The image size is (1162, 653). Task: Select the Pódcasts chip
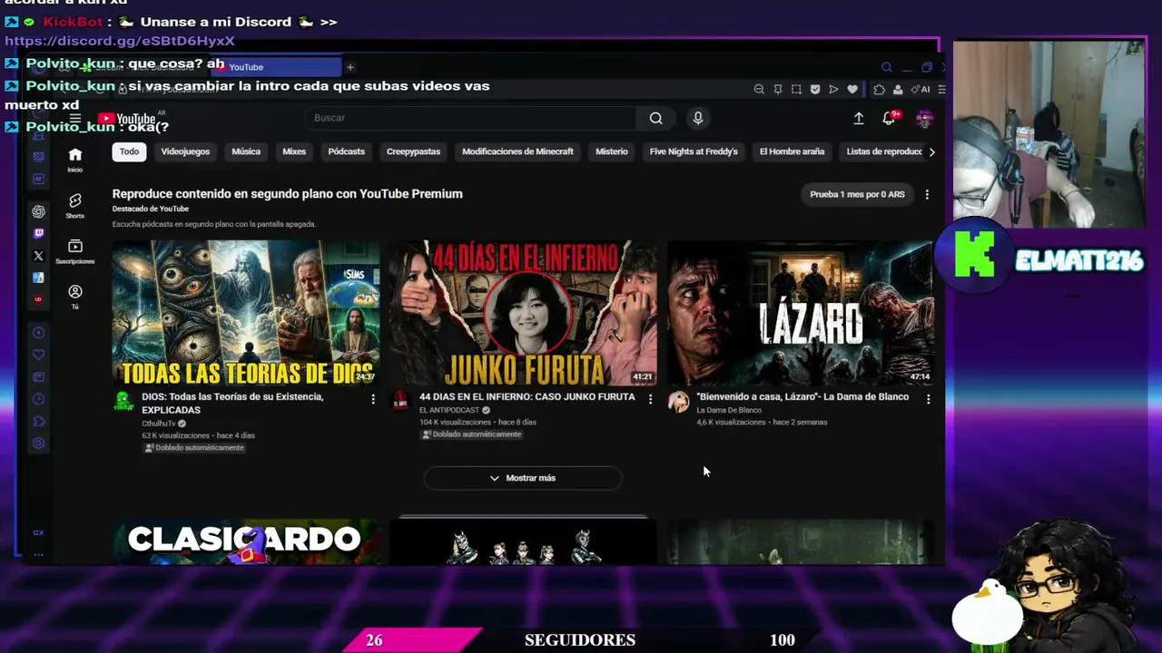pyautogui.click(x=346, y=151)
